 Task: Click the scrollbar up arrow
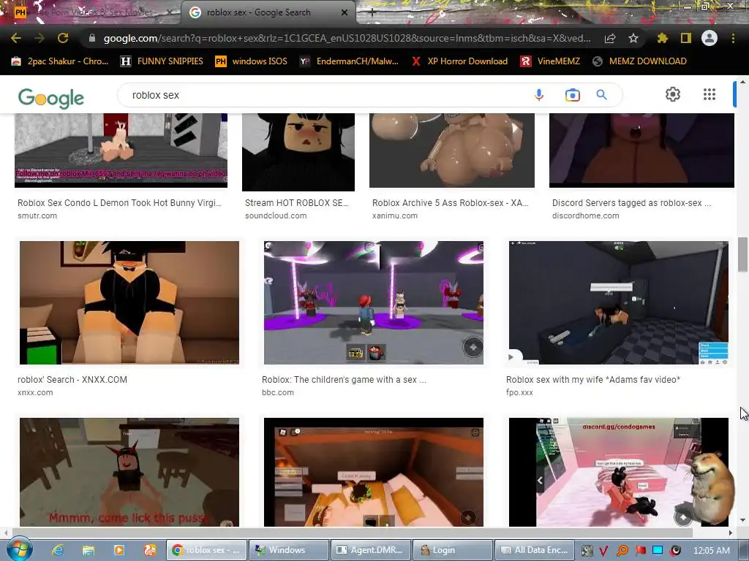point(742,82)
